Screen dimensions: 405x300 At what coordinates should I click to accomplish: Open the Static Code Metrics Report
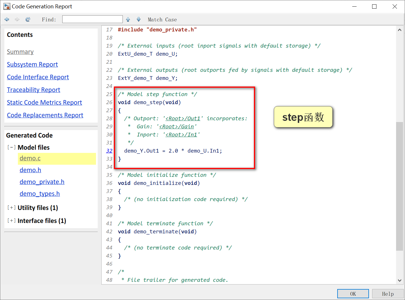coord(44,102)
